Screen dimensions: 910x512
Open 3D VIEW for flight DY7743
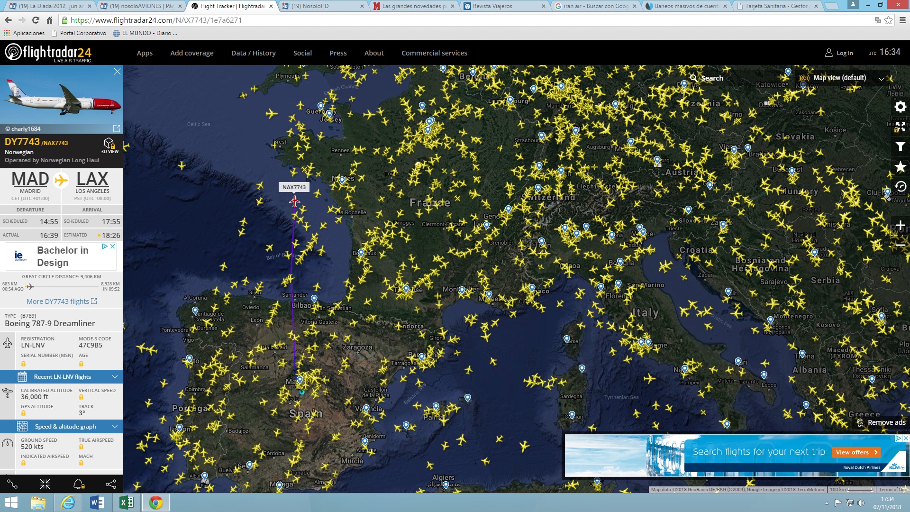pyautogui.click(x=109, y=146)
